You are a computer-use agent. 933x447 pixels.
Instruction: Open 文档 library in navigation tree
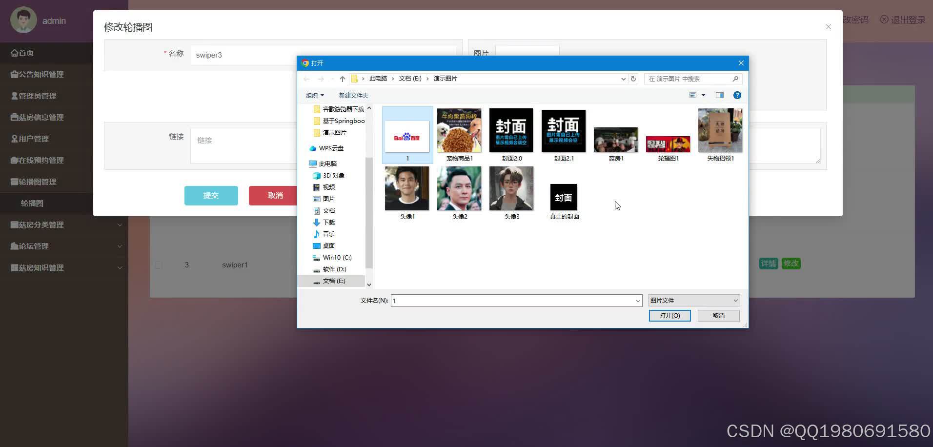[324, 211]
